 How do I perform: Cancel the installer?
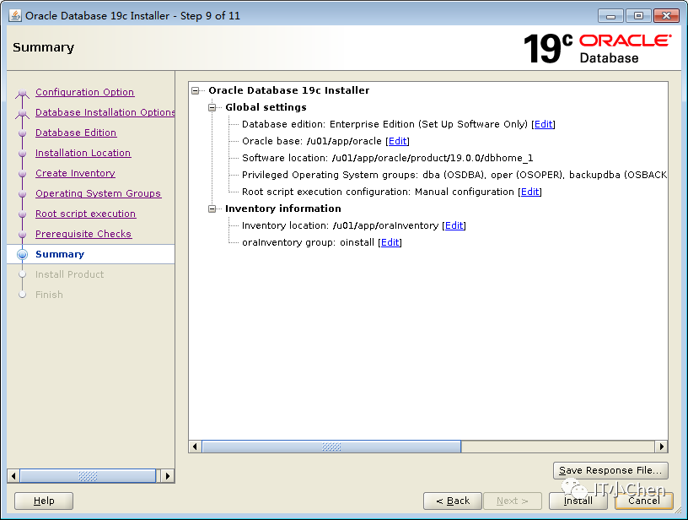click(643, 501)
